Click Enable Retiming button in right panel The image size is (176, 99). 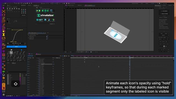click(164, 14)
